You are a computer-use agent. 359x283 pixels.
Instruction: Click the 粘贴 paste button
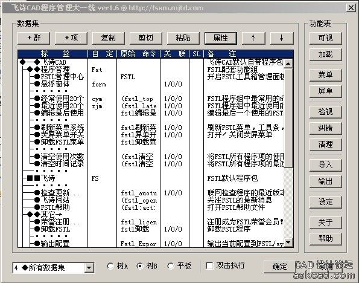tap(183, 38)
